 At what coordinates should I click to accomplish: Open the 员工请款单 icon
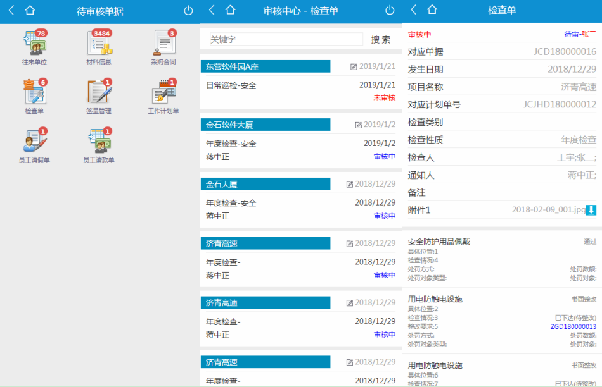(x=98, y=142)
